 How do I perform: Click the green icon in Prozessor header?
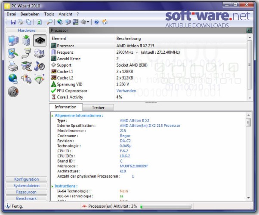249,31
